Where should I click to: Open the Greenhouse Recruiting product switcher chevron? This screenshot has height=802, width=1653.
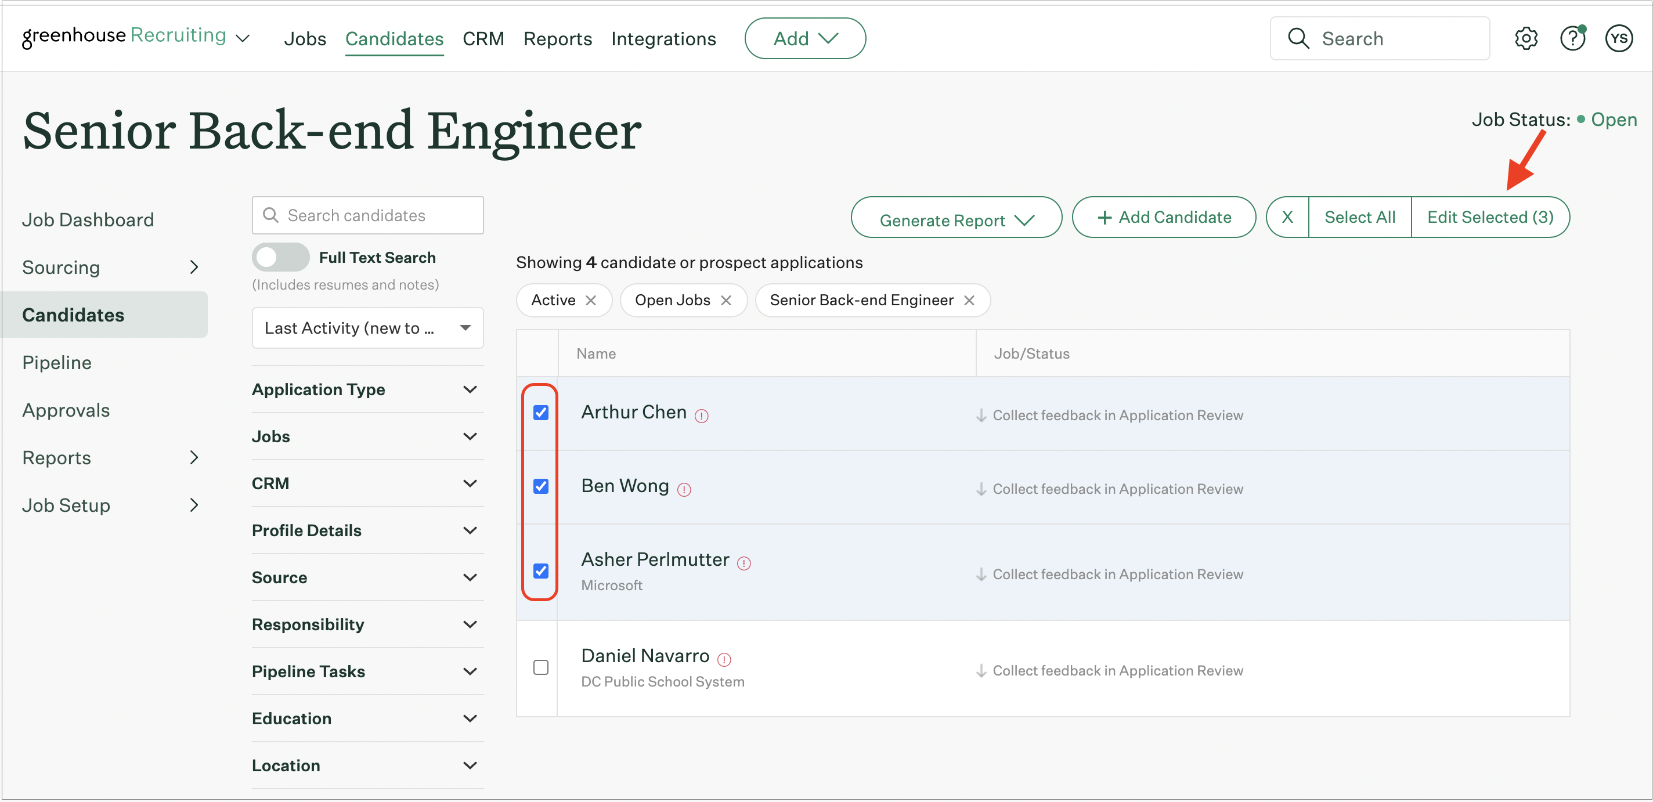pos(243,38)
